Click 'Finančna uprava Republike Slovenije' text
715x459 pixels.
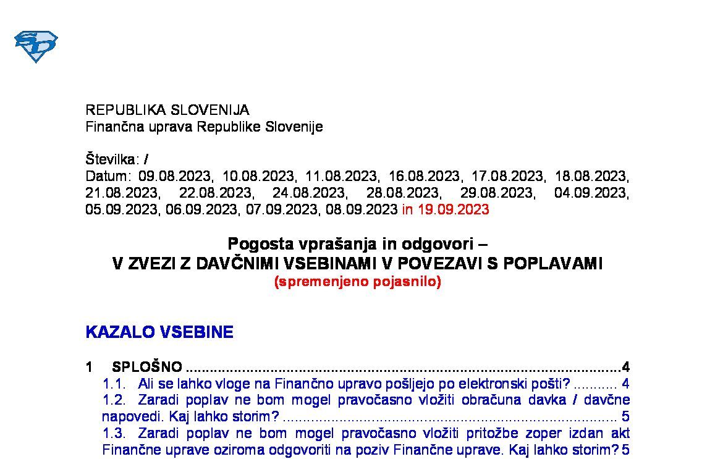tap(204, 127)
